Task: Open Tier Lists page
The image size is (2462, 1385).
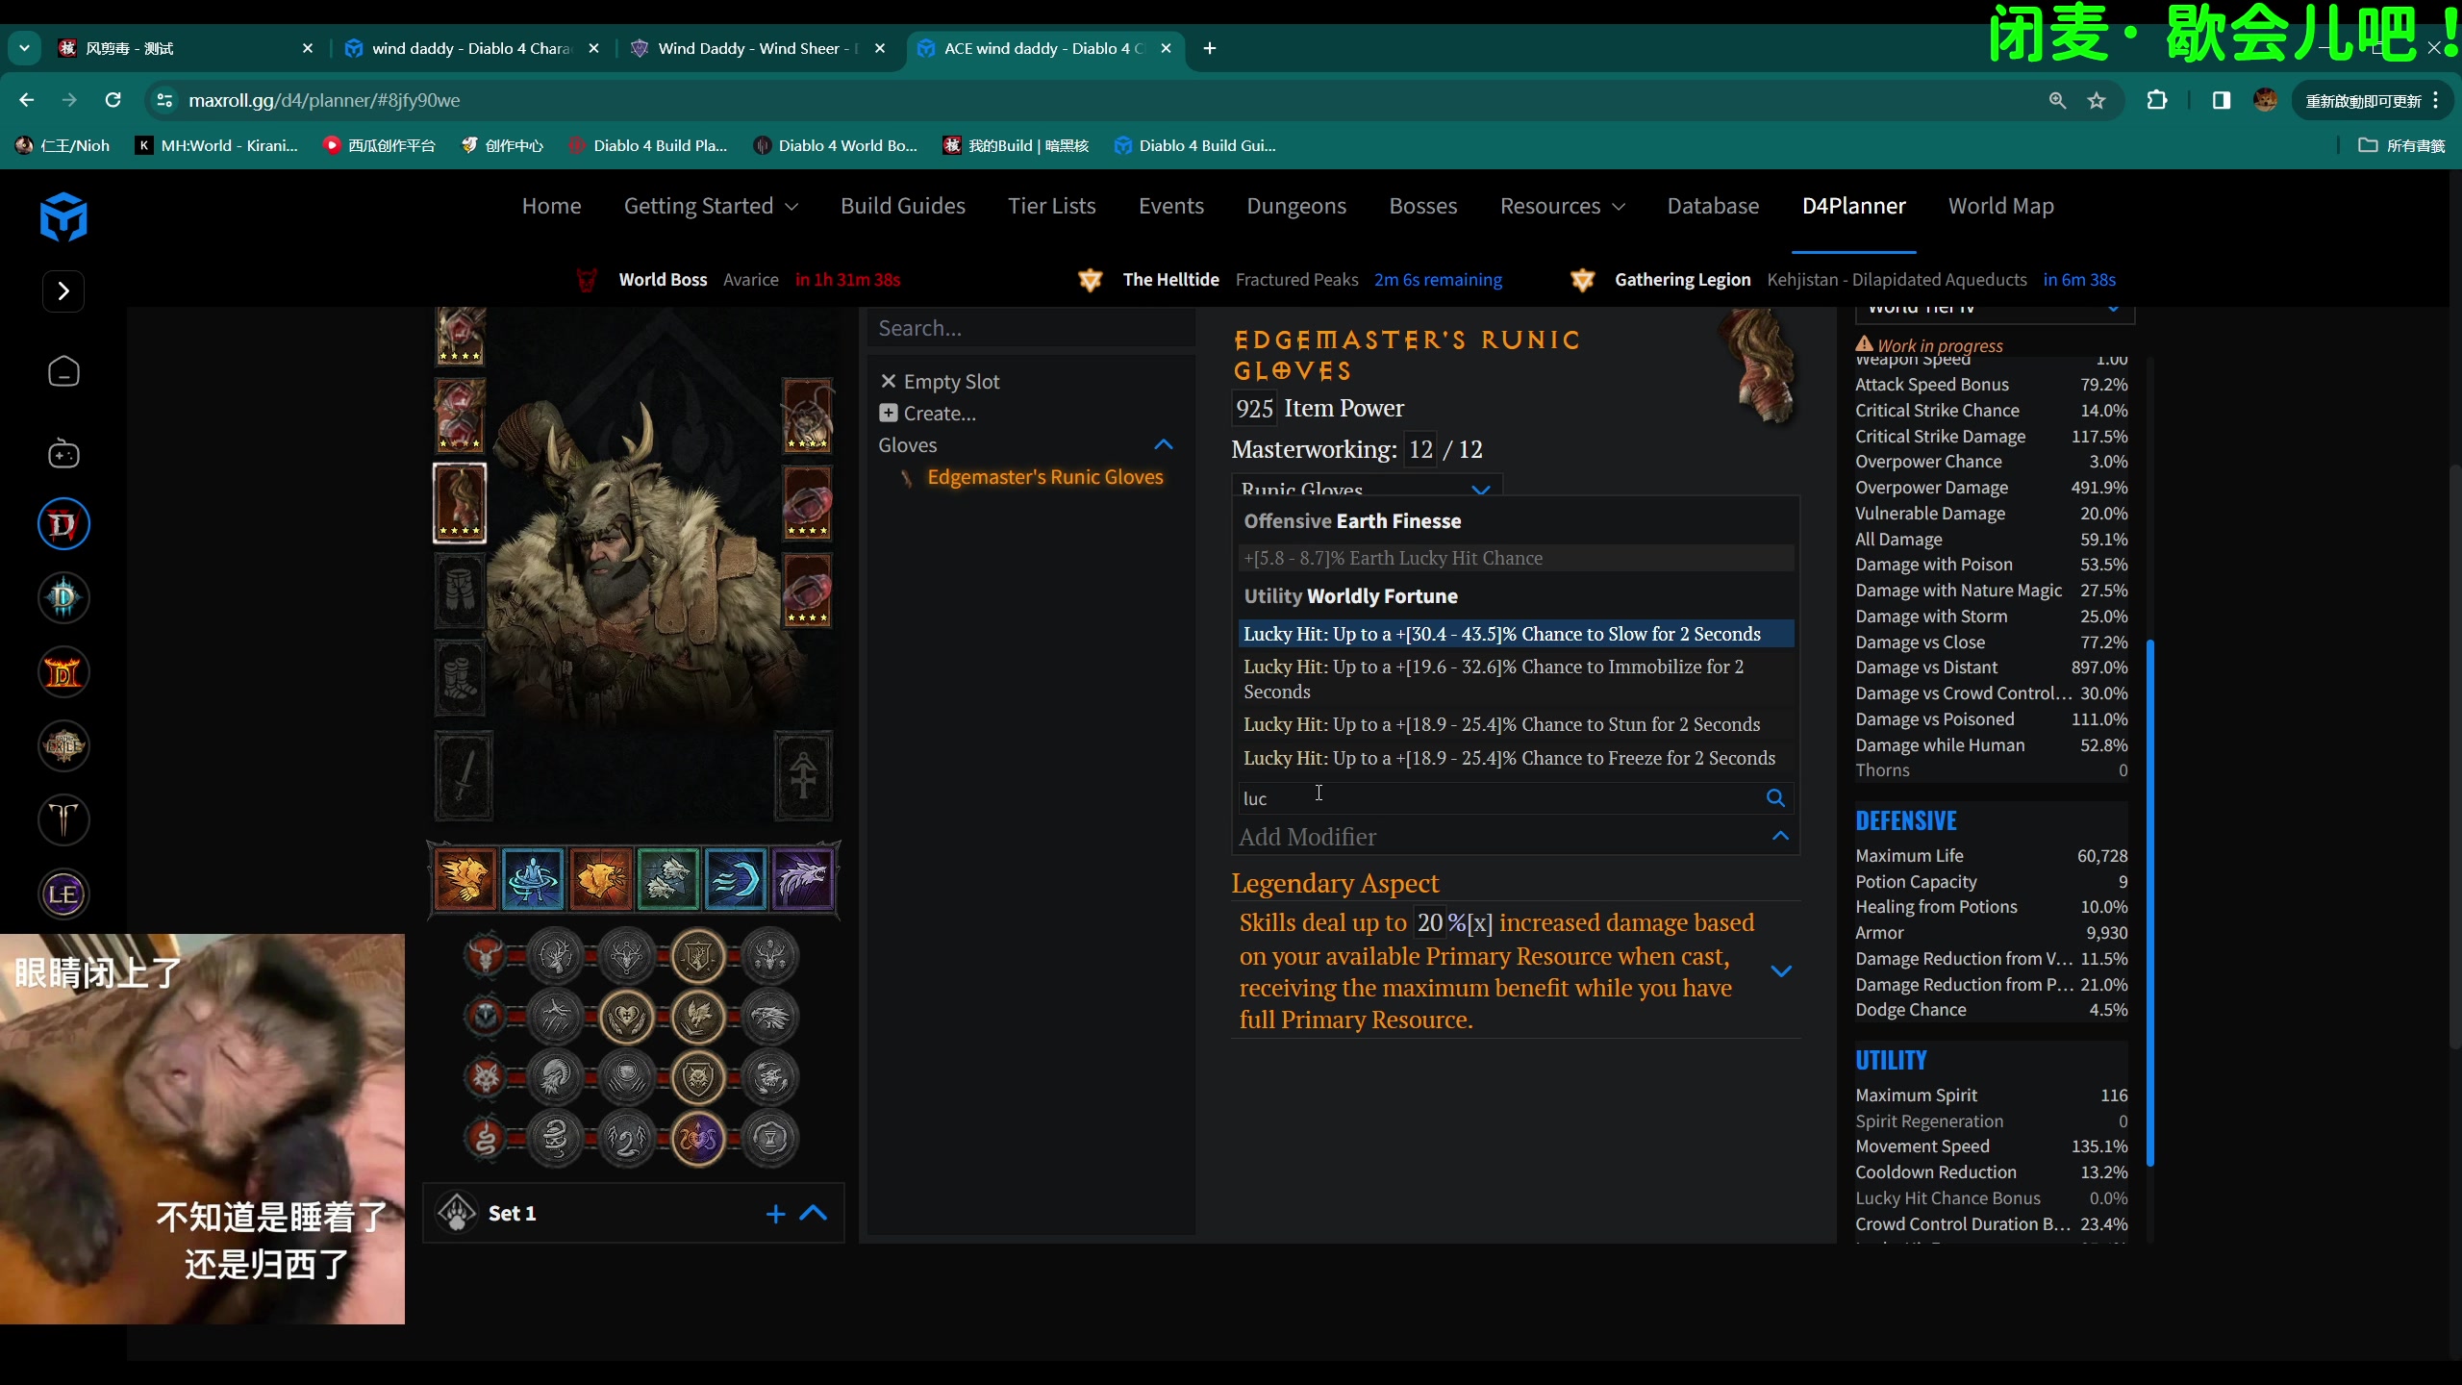Action: [1052, 206]
